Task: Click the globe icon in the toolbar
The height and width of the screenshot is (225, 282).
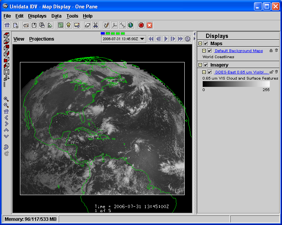Action: [131, 25]
